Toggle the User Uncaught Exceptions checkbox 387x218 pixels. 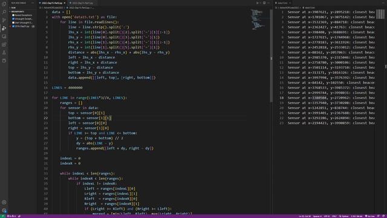13,22
